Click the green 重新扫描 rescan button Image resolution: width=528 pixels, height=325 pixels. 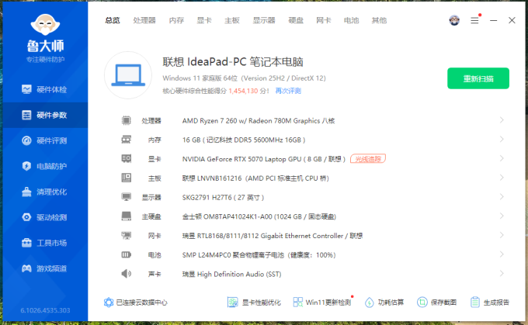478,78
